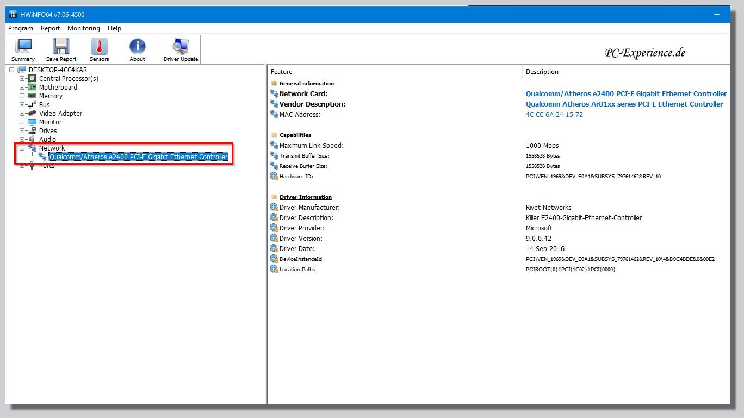Screen dimensions: 744x418
Task: Click the Audio speaker icon
Action: (32, 140)
